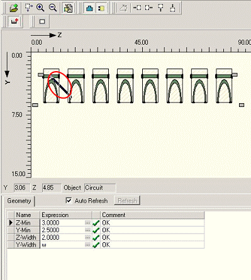
Task: Select the Y-Width row name cell
Action: tap(27, 245)
